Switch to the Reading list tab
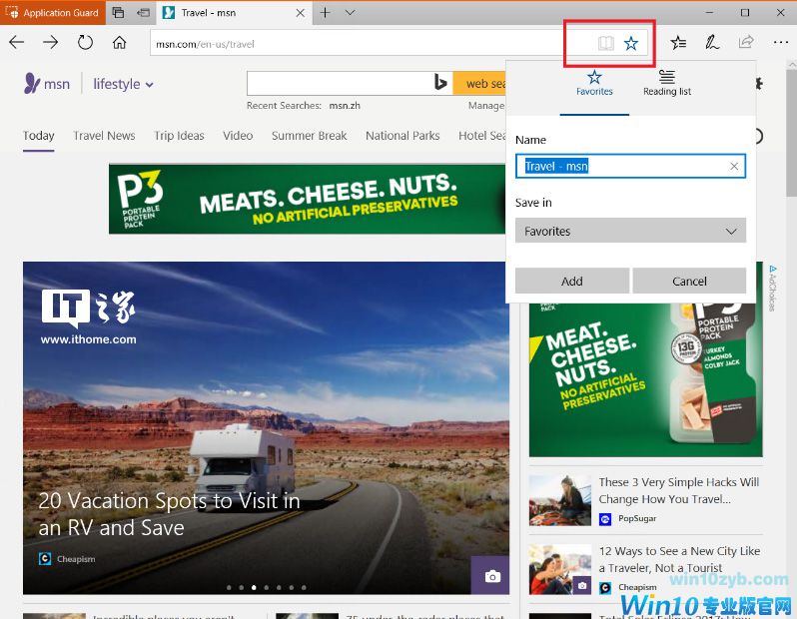 click(x=666, y=83)
